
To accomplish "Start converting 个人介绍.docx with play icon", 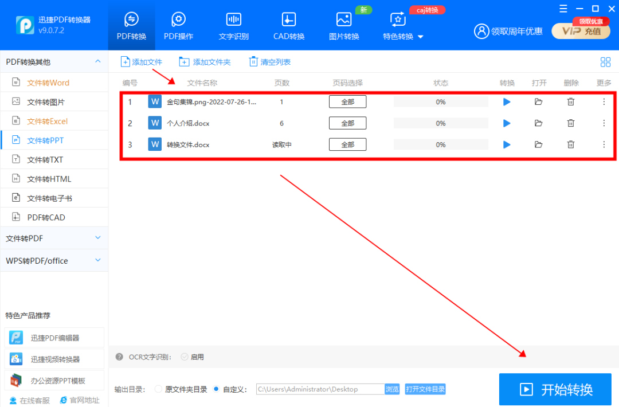I will pos(507,123).
